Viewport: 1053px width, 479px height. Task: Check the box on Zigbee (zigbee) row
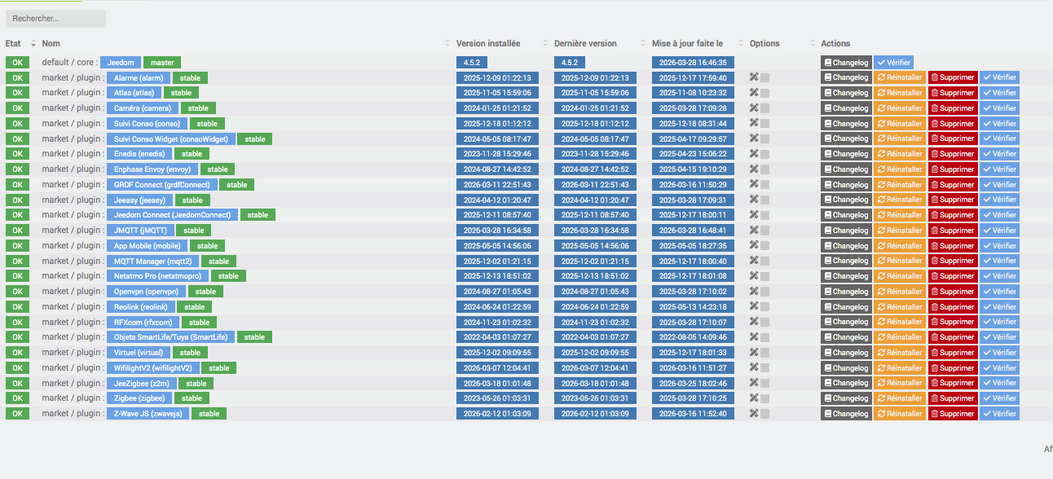[x=765, y=398]
